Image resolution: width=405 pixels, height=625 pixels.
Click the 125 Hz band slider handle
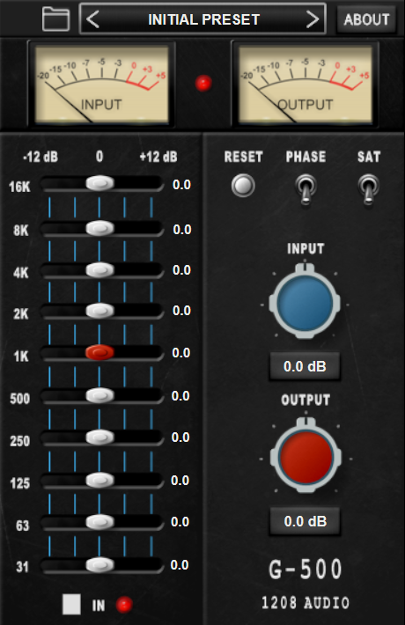click(99, 480)
